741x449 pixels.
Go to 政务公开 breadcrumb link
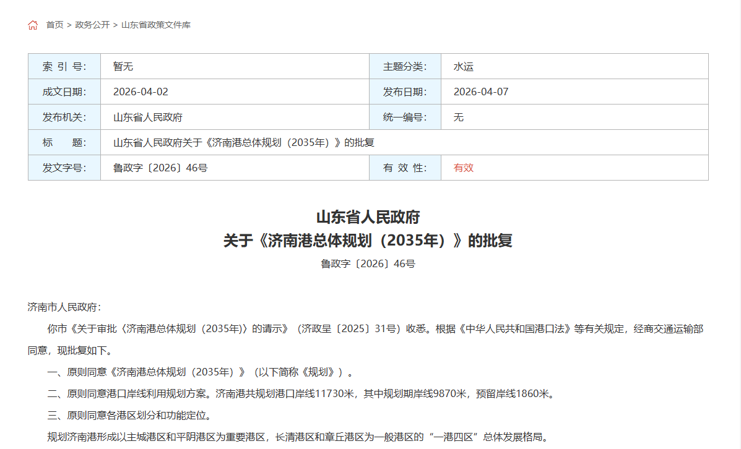[x=92, y=25]
